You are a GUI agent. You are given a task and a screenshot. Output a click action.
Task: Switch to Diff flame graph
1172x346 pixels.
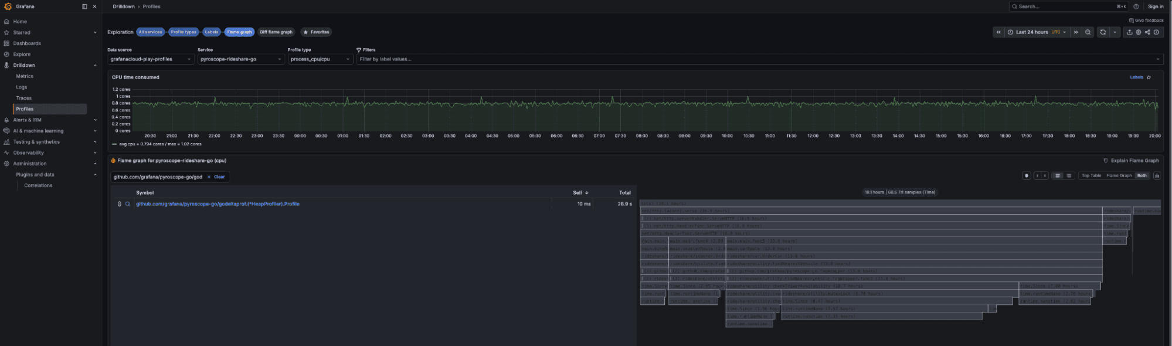coord(276,32)
